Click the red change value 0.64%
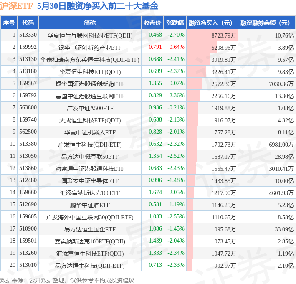 177,47
